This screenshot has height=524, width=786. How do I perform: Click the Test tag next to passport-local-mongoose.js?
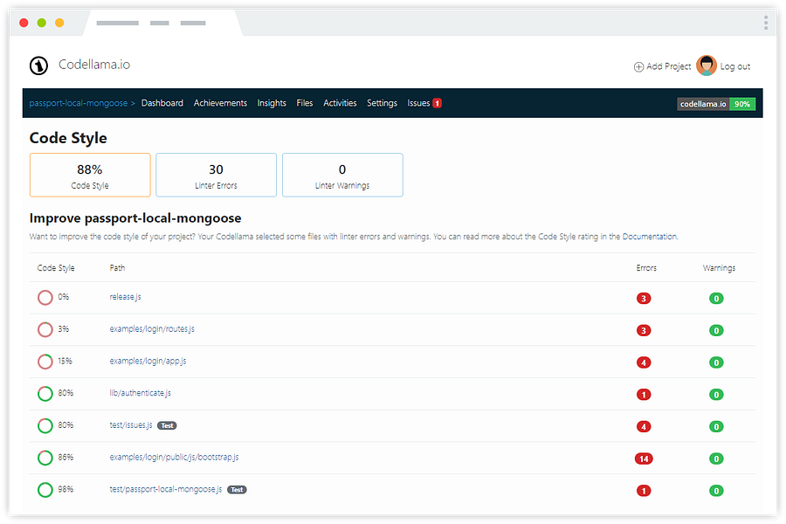tap(237, 490)
